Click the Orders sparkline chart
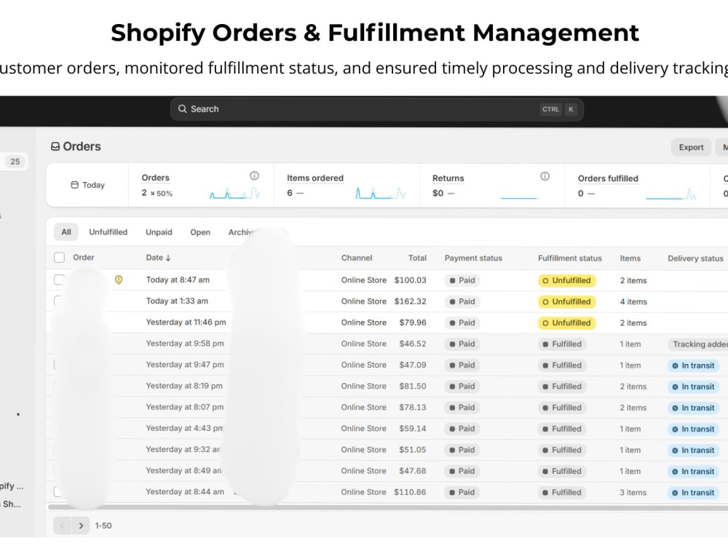 tap(234, 193)
